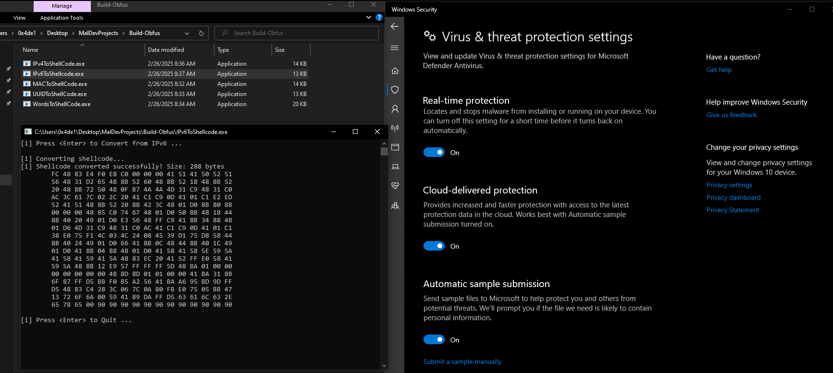
Task: Open the Privacy Statement link
Action: click(x=733, y=210)
